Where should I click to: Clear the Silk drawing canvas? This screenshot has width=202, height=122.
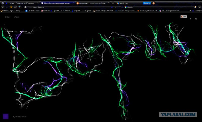8,17
